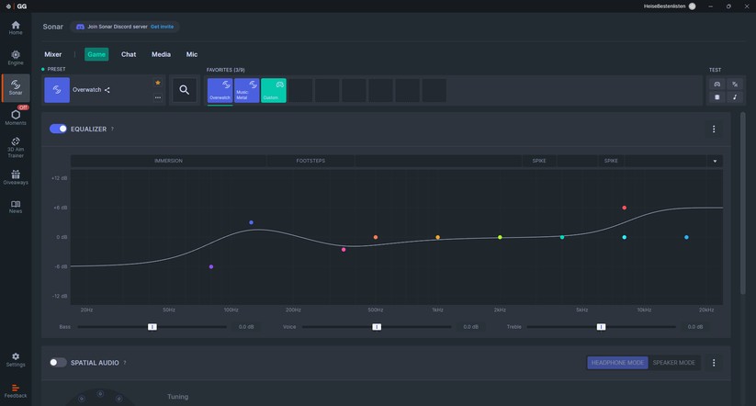
Task: Play the music note test sound
Action: [735, 97]
